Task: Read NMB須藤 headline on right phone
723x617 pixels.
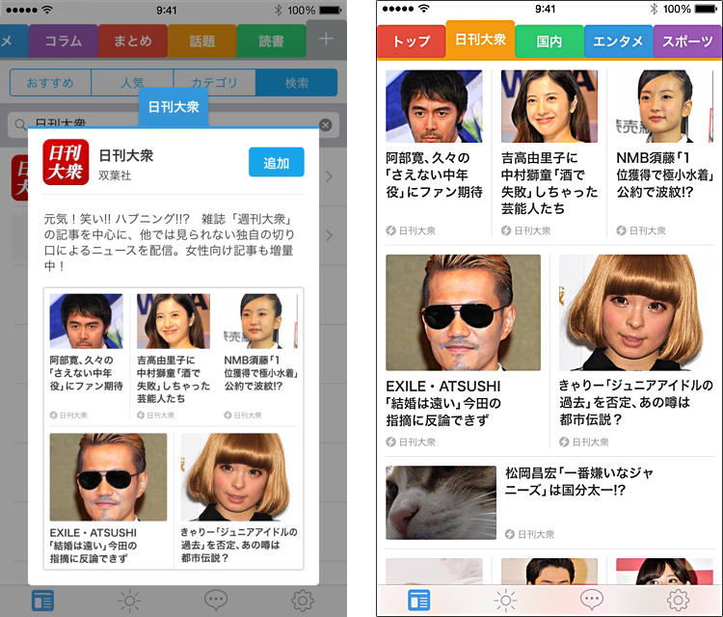Action: click(x=664, y=174)
